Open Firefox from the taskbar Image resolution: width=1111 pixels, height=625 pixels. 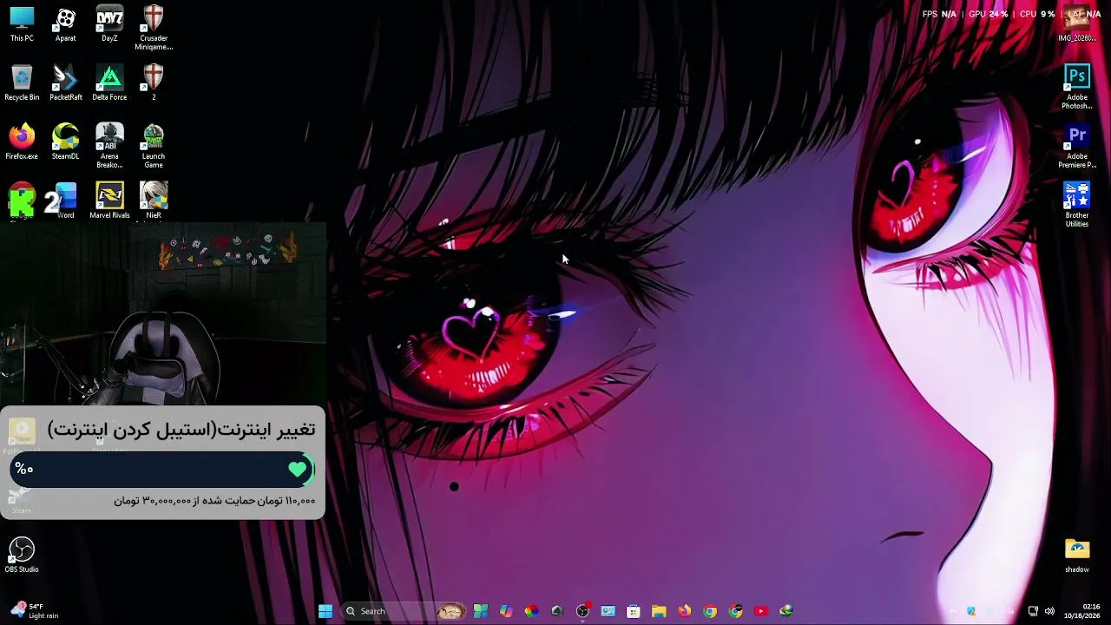click(685, 611)
